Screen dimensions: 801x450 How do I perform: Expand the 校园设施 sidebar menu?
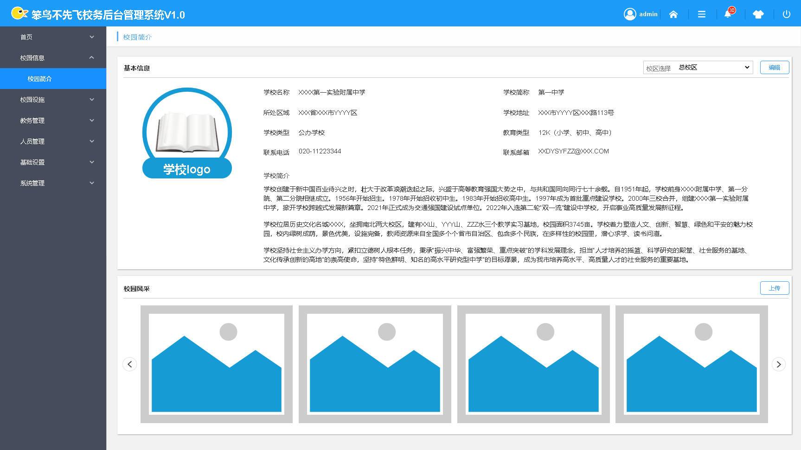[x=53, y=100]
